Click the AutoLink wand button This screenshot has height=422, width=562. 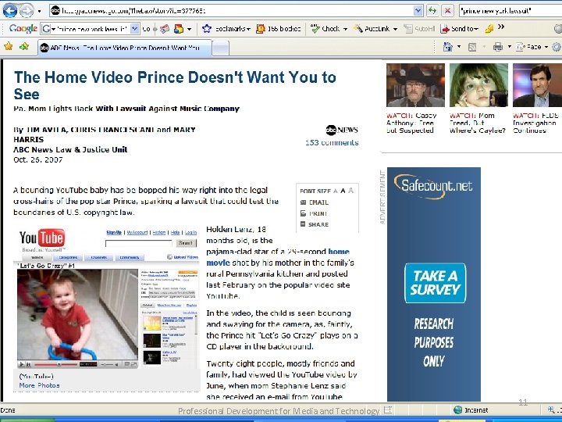pos(372,29)
